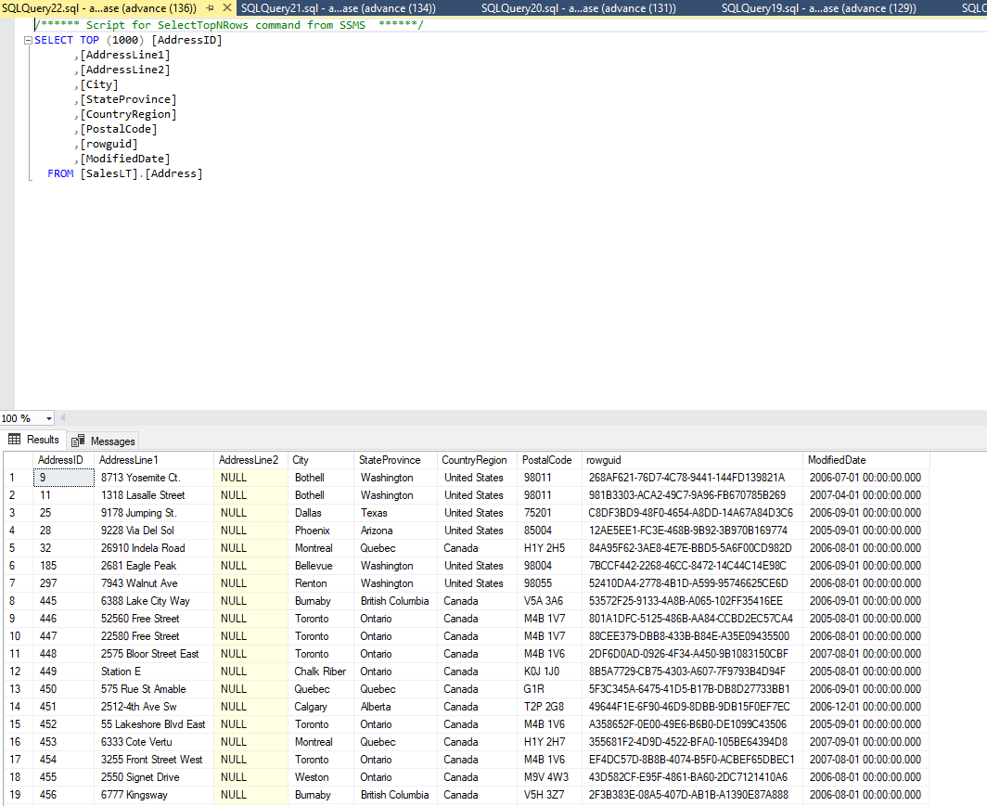987x806 pixels.
Task: Select the ModifiedDate column header
Action: point(866,460)
